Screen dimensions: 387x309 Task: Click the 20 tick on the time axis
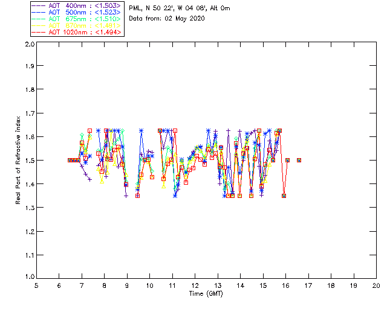tap(376, 285)
